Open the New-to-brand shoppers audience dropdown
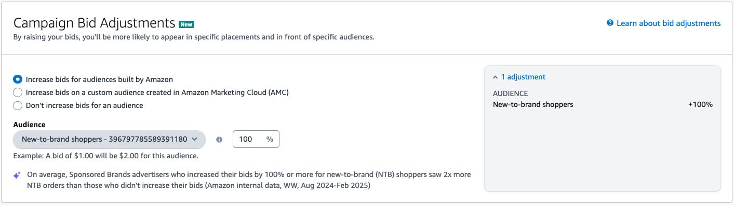 [x=109, y=139]
